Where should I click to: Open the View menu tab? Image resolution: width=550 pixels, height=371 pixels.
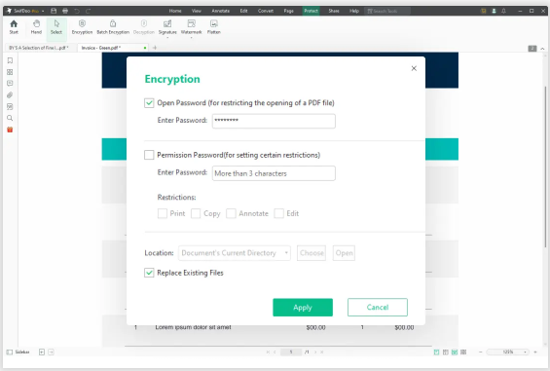(196, 11)
